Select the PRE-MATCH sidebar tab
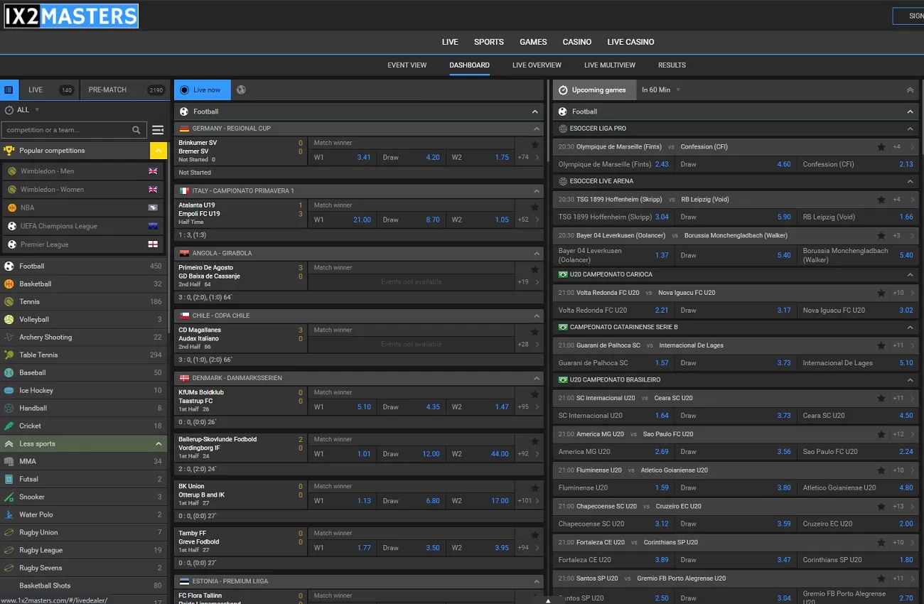The width and height of the screenshot is (924, 604). coord(124,90)
